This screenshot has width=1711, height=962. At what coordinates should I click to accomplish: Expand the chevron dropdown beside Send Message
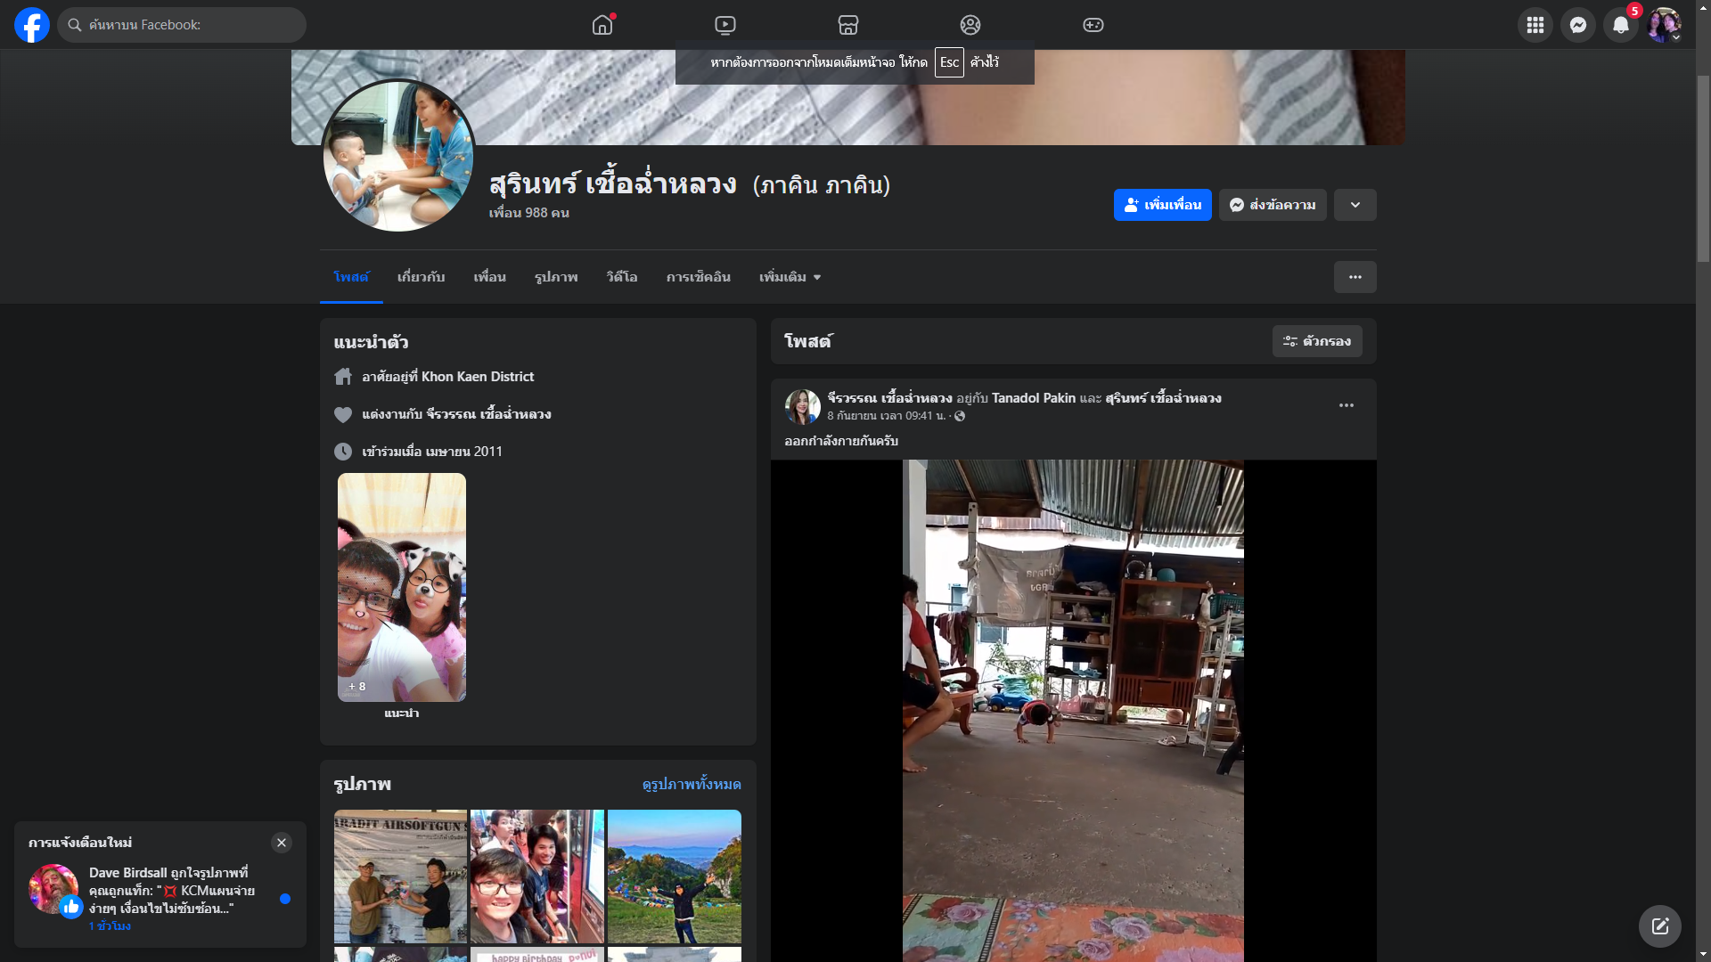1355,205
